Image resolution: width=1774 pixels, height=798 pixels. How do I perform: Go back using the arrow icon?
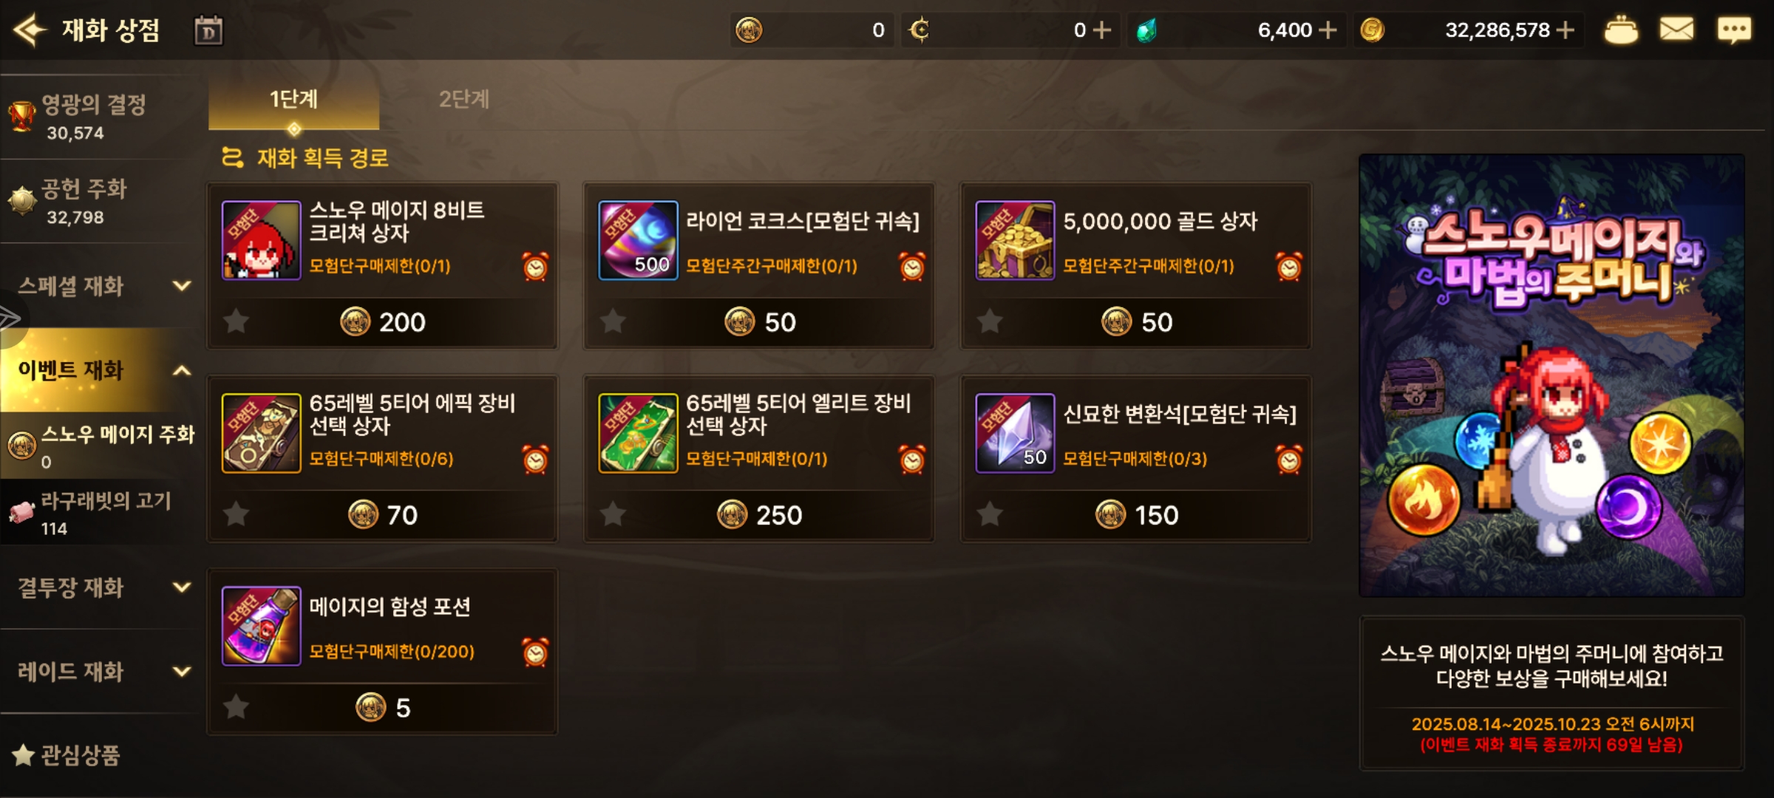[x=30, y=30]
